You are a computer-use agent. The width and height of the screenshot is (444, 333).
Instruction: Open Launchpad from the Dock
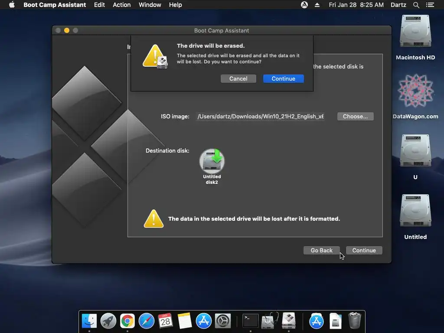(108, 321)
